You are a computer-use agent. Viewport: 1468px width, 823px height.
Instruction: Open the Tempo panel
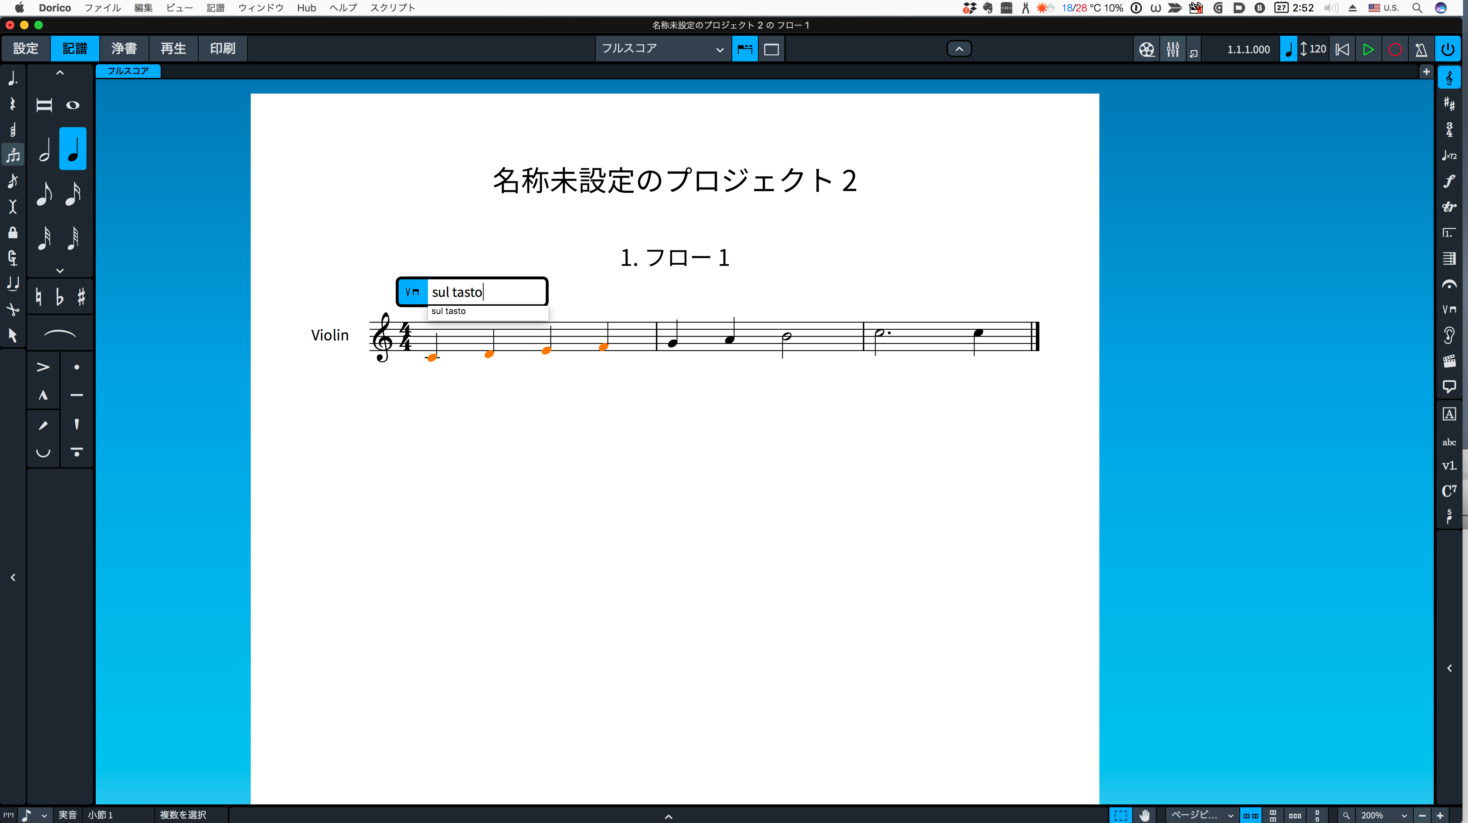[1449, 155]
